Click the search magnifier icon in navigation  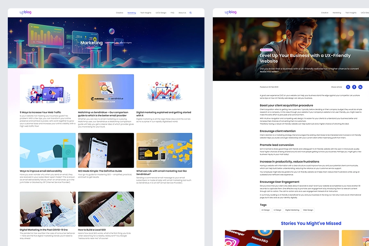coord(191,13)
